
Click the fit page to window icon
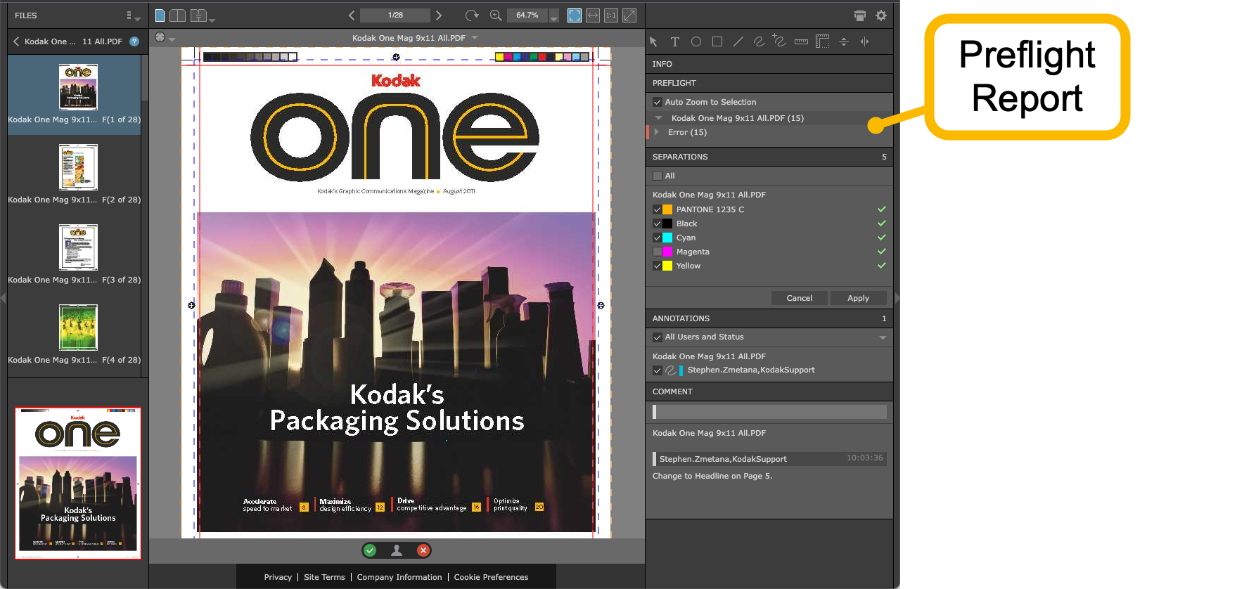[x=575, y=15]
